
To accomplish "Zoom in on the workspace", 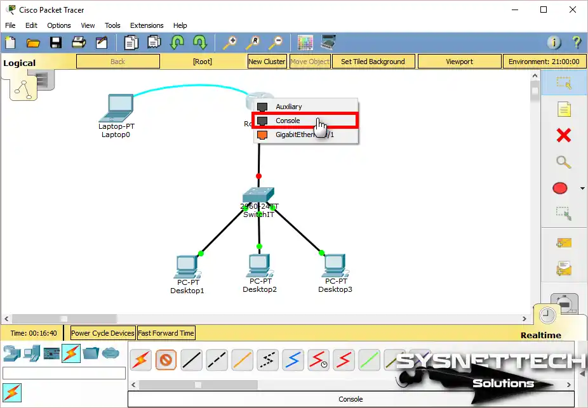I will 230,42.
